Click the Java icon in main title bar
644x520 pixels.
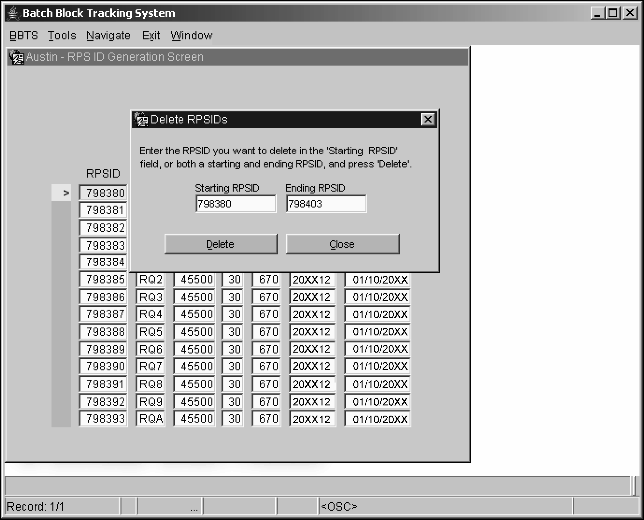pos(13,13)
